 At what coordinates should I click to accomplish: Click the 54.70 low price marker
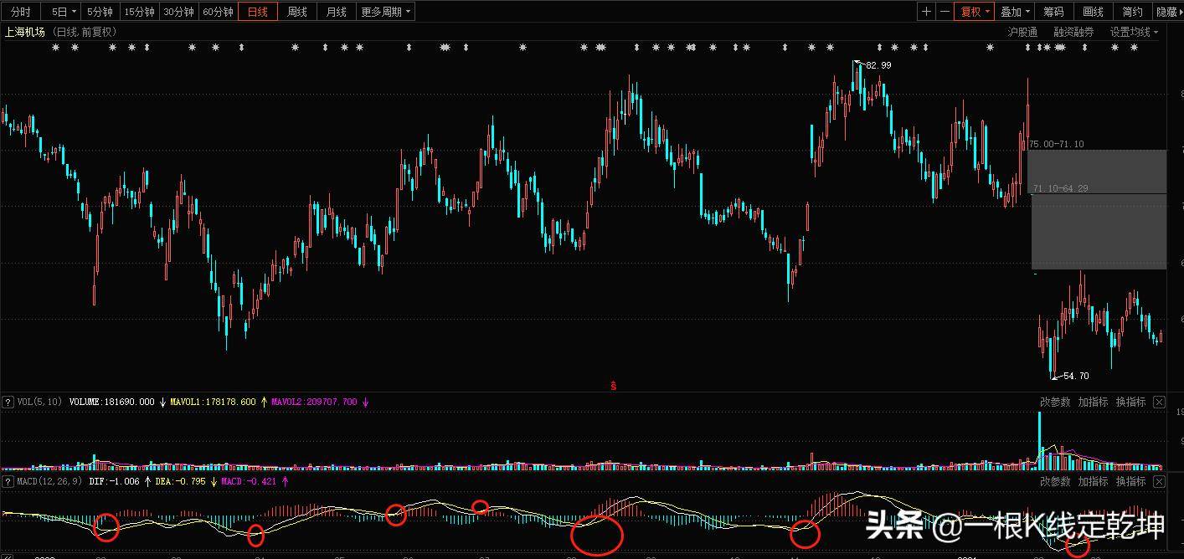[1076, 377]
